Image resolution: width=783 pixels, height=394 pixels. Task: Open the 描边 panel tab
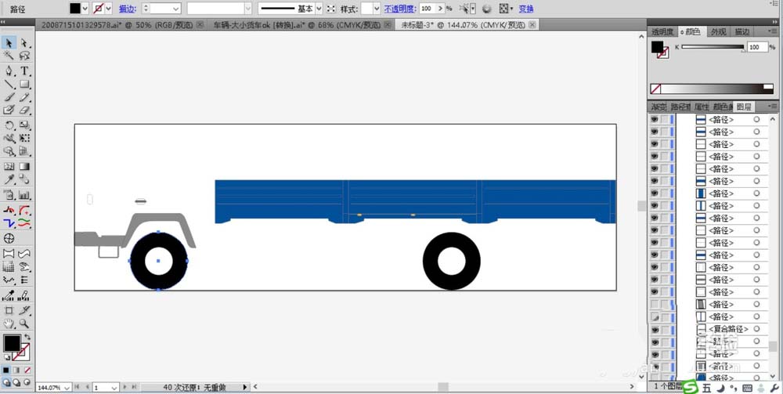coord(742,31)
